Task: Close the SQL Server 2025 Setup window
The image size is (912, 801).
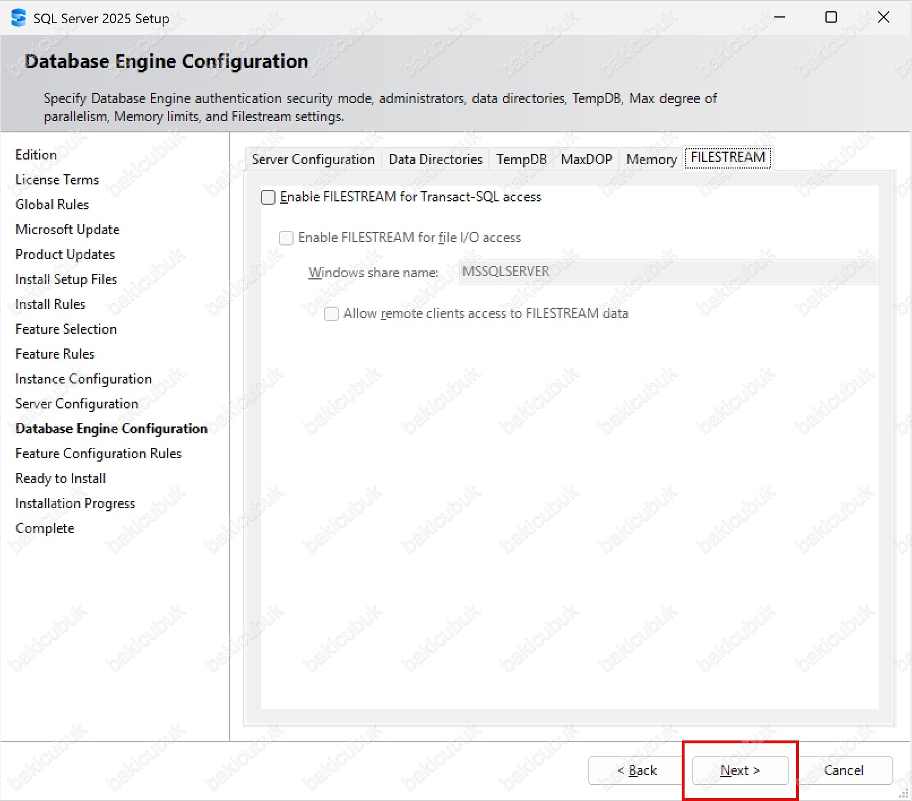Action: (883, 18)
